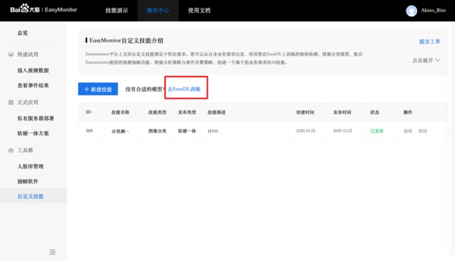Click the 发布时间 column header
The height and width of the screenshot is (261, 455).
point(342,112)
